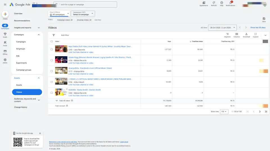Click Add filter in the table toolbar

[65, 35]
